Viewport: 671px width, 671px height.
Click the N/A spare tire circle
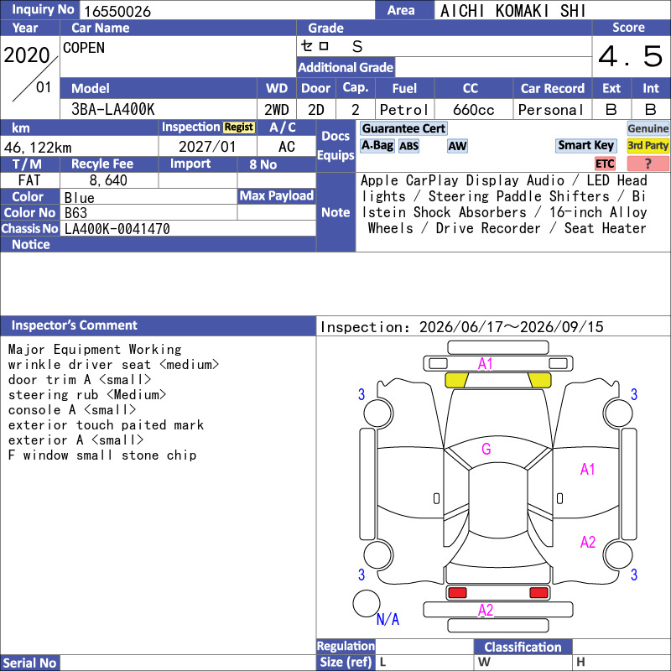pyautogui.click(x=367, y=603)
